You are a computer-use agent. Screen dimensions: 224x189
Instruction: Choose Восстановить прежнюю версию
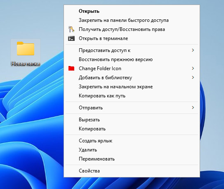coord(132,59)
